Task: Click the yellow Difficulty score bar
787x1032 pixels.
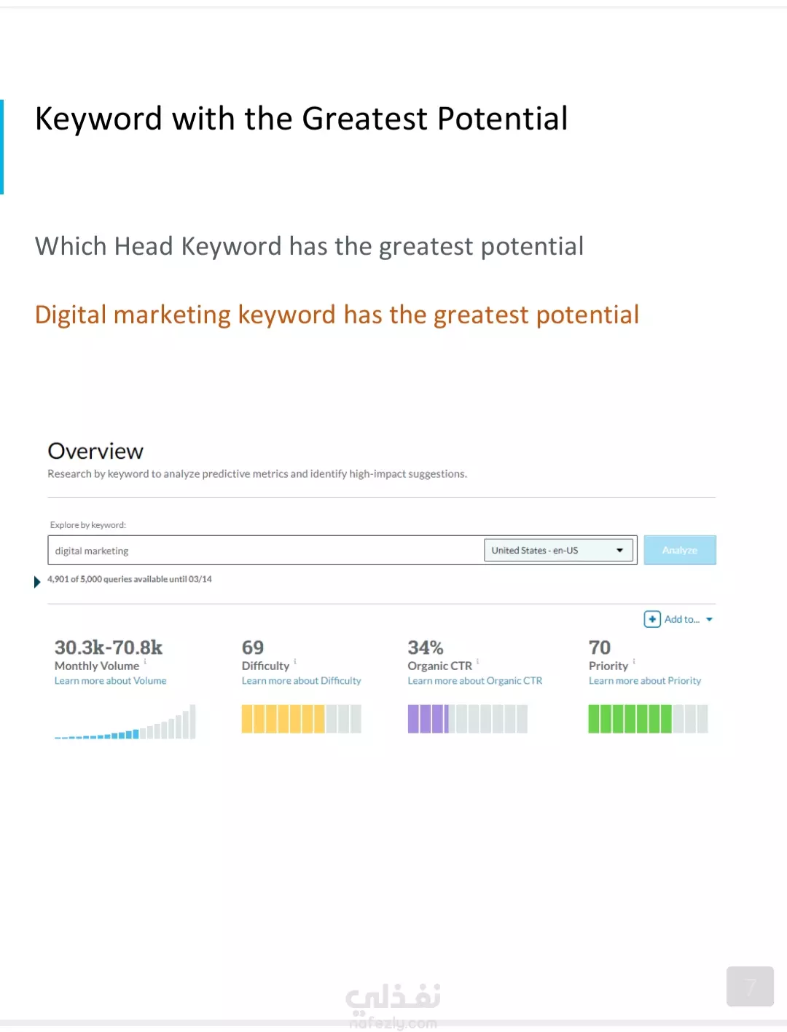Action: [x=301, y=719]
